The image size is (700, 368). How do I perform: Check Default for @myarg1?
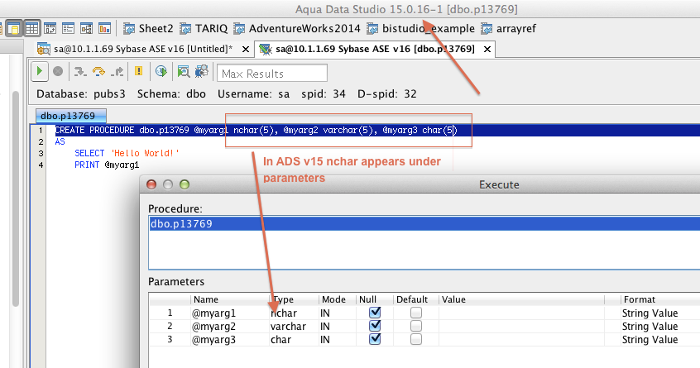[x=416, y=313]
